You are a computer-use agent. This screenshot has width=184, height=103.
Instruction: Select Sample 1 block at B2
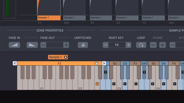click(101, 18)
